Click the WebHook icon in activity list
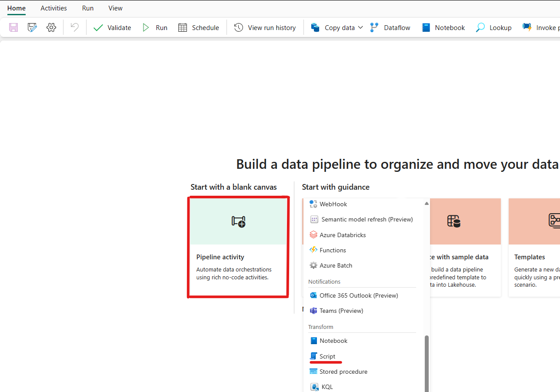This screenshot has height=392, width=560. click(313, 204)
